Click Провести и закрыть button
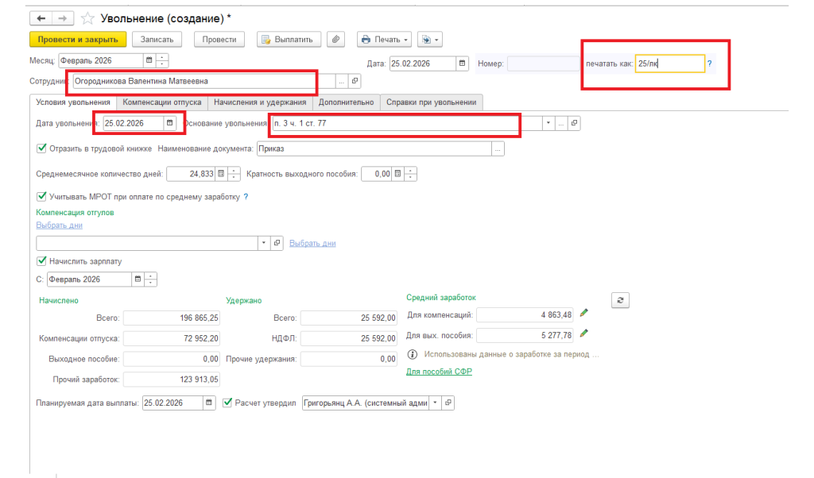The height and width of the screenshot is (478, 814). point(78,40)
